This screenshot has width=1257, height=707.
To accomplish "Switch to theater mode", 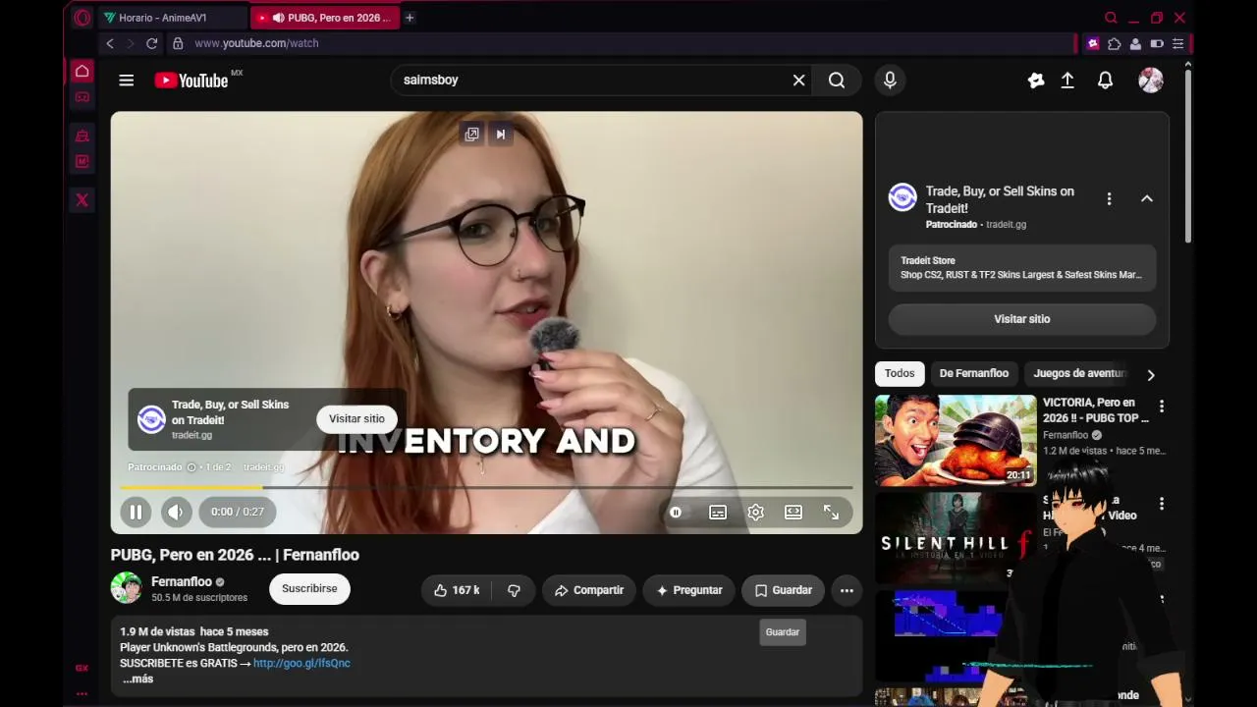I will [x=793, y=512].
